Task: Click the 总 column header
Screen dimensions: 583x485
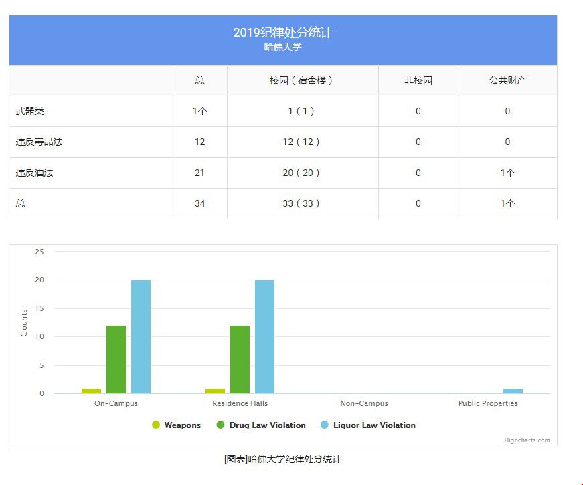Action: 199,80
